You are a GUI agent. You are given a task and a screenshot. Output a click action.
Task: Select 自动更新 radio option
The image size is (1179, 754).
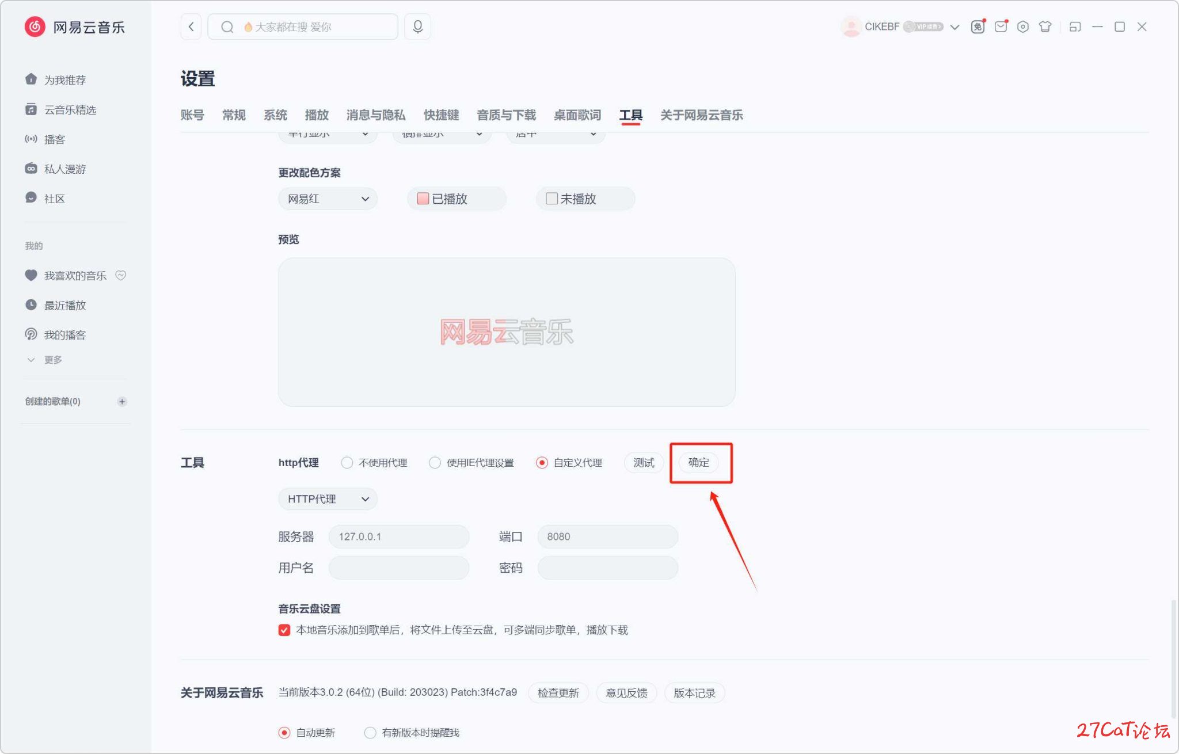tap(284, 733)
